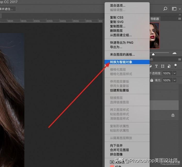Toggle the layer filter on/off switch
Image resolution: width=182 pixels, height=167 pixels.
coord(176,66)
